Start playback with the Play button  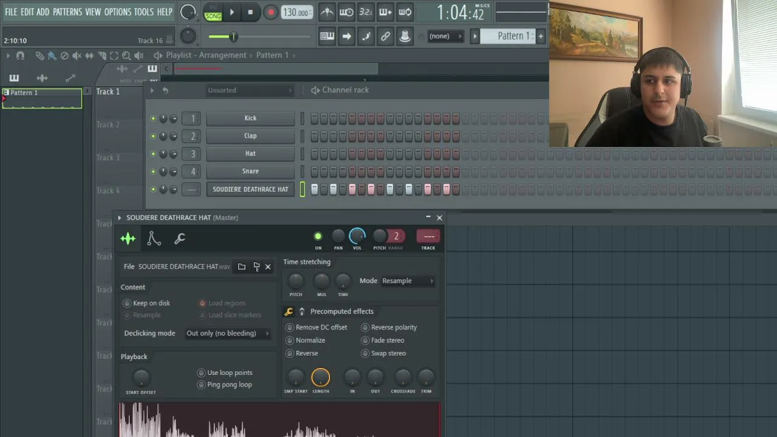(231, 12)
